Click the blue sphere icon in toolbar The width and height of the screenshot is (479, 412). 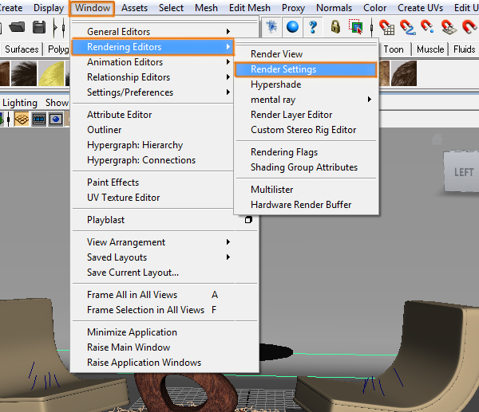[292, 27]
